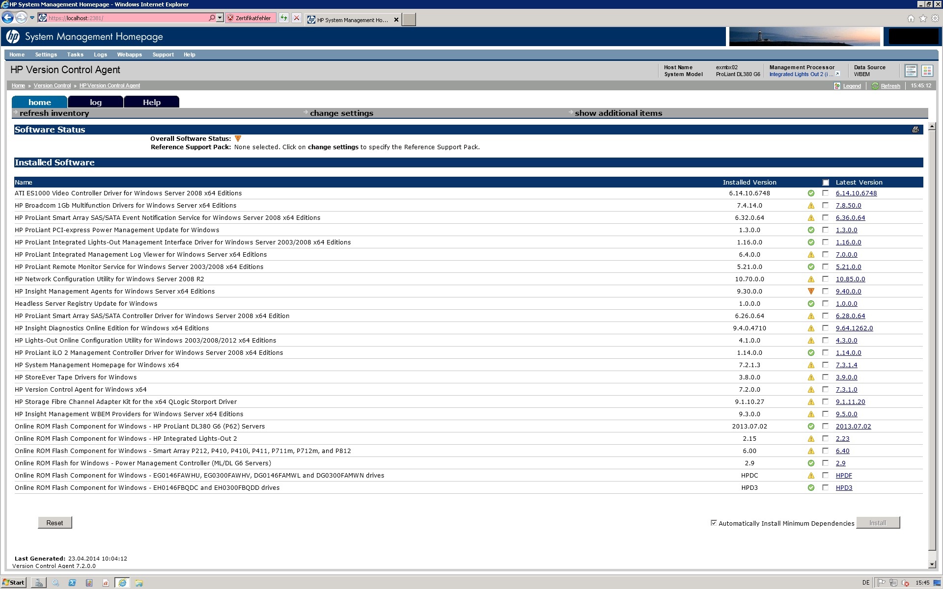The width and height of the screenshot is (943, 589).
Task: Click the Overall Software Status orange triangle
Action: (x=238, y=138)
